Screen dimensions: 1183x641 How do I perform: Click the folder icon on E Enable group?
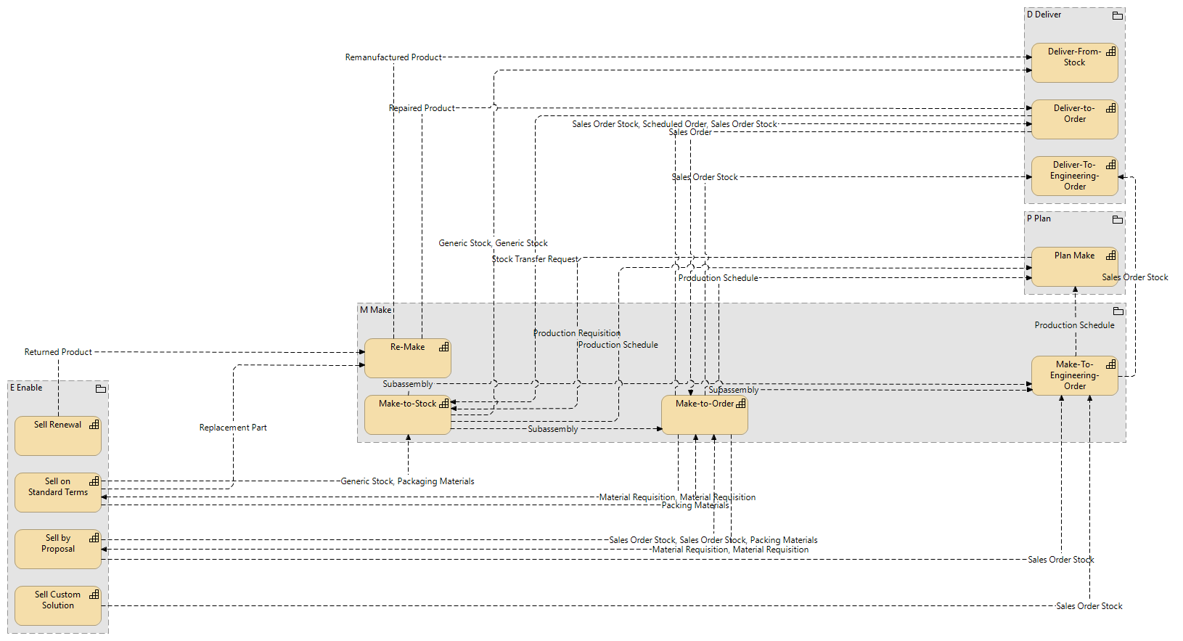pos(100,388)
